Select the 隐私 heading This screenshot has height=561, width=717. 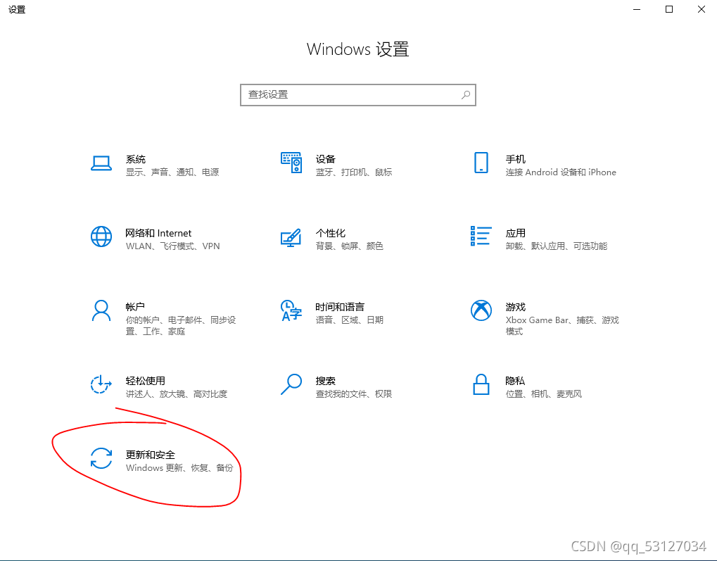click(515, 381)
